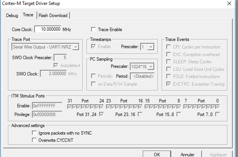Click the Core Clock MHz field
238x157 pixels.
coord(48,29)
